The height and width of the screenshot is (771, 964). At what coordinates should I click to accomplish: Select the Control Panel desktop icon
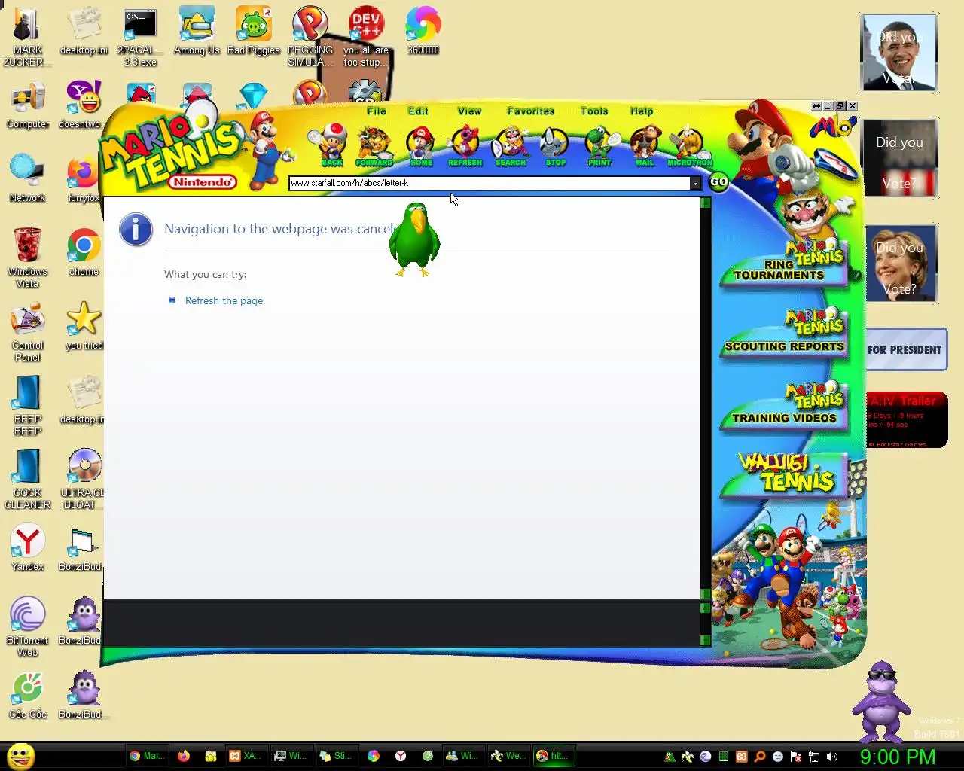pyautogui.click(x=27, y=332)
